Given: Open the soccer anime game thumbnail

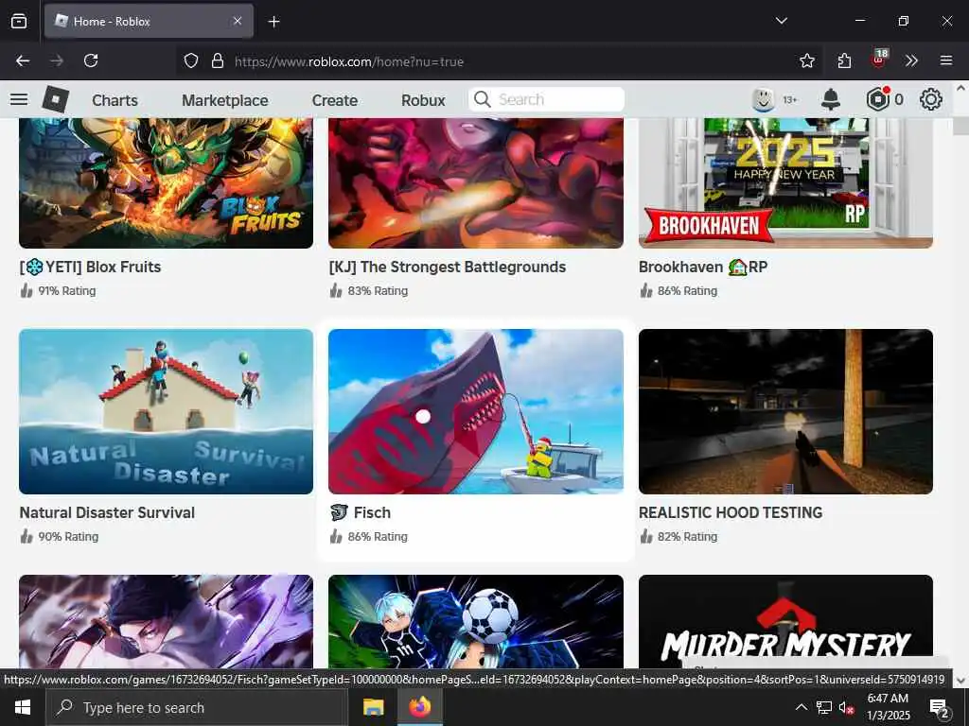Looking at the screenshot, I should tap(476, 621).
